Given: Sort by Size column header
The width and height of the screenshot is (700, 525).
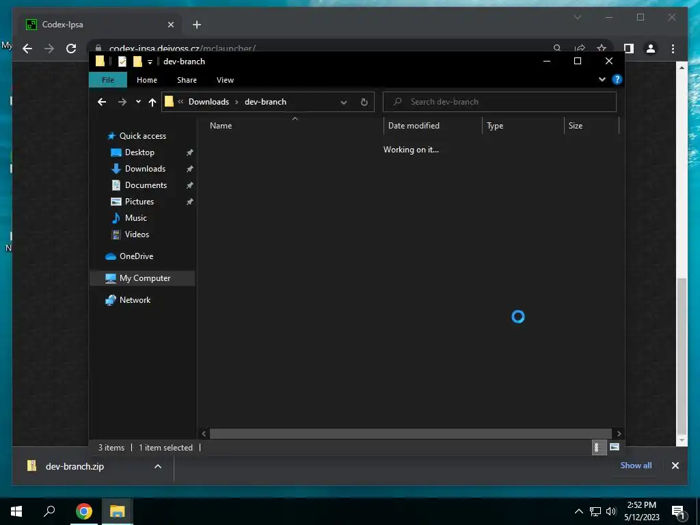Looking at the screenshot, I should 575,126.
